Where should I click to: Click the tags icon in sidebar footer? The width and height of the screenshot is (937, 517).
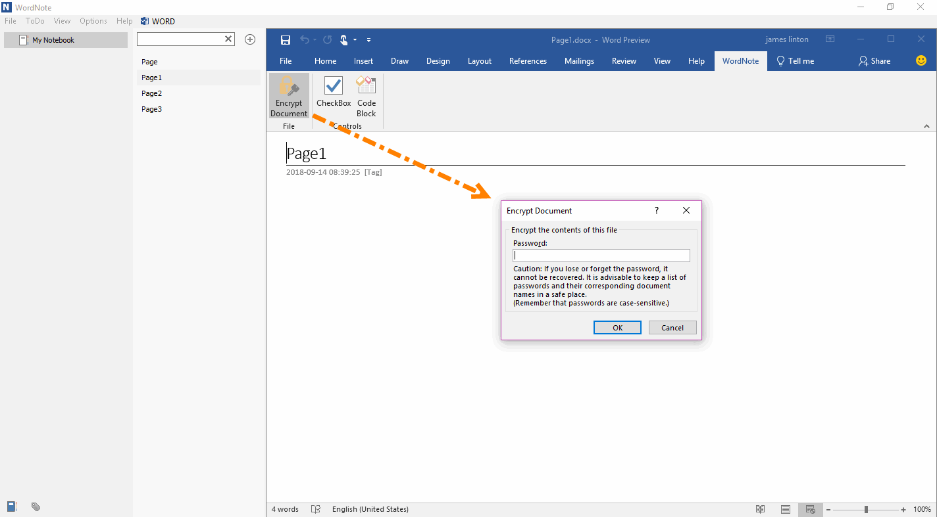(36, 506)
